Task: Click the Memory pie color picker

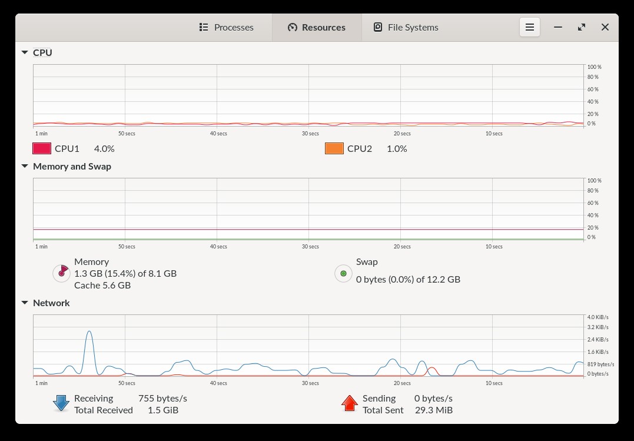Action: [x=61, y=273]
